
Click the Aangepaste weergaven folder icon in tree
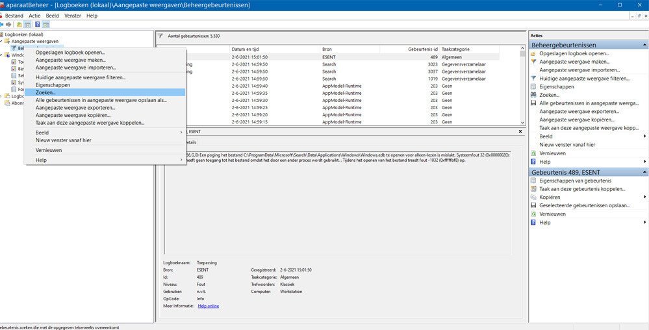point(7,42)
